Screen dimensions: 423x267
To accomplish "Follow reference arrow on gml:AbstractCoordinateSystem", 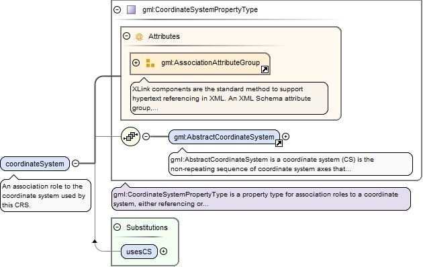I will (279, 143).
